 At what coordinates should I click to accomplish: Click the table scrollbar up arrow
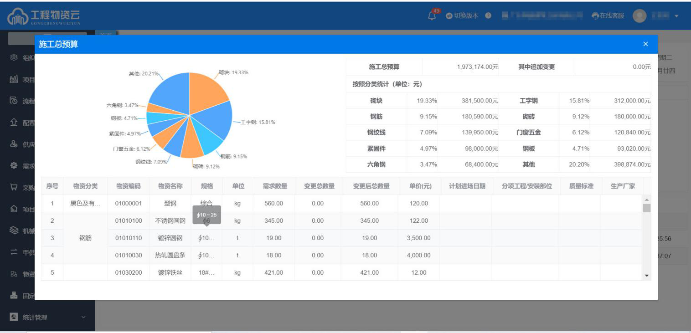(646, 200)
